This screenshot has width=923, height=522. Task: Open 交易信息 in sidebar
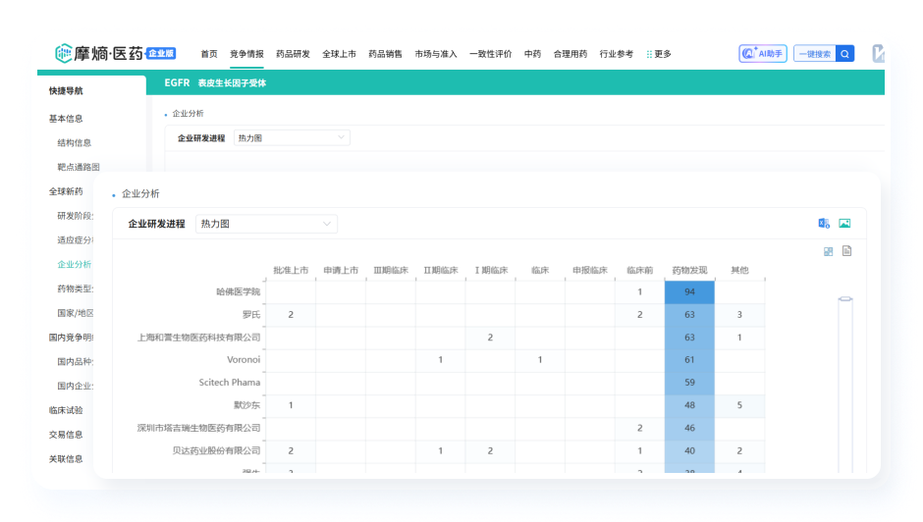point(66,435)
